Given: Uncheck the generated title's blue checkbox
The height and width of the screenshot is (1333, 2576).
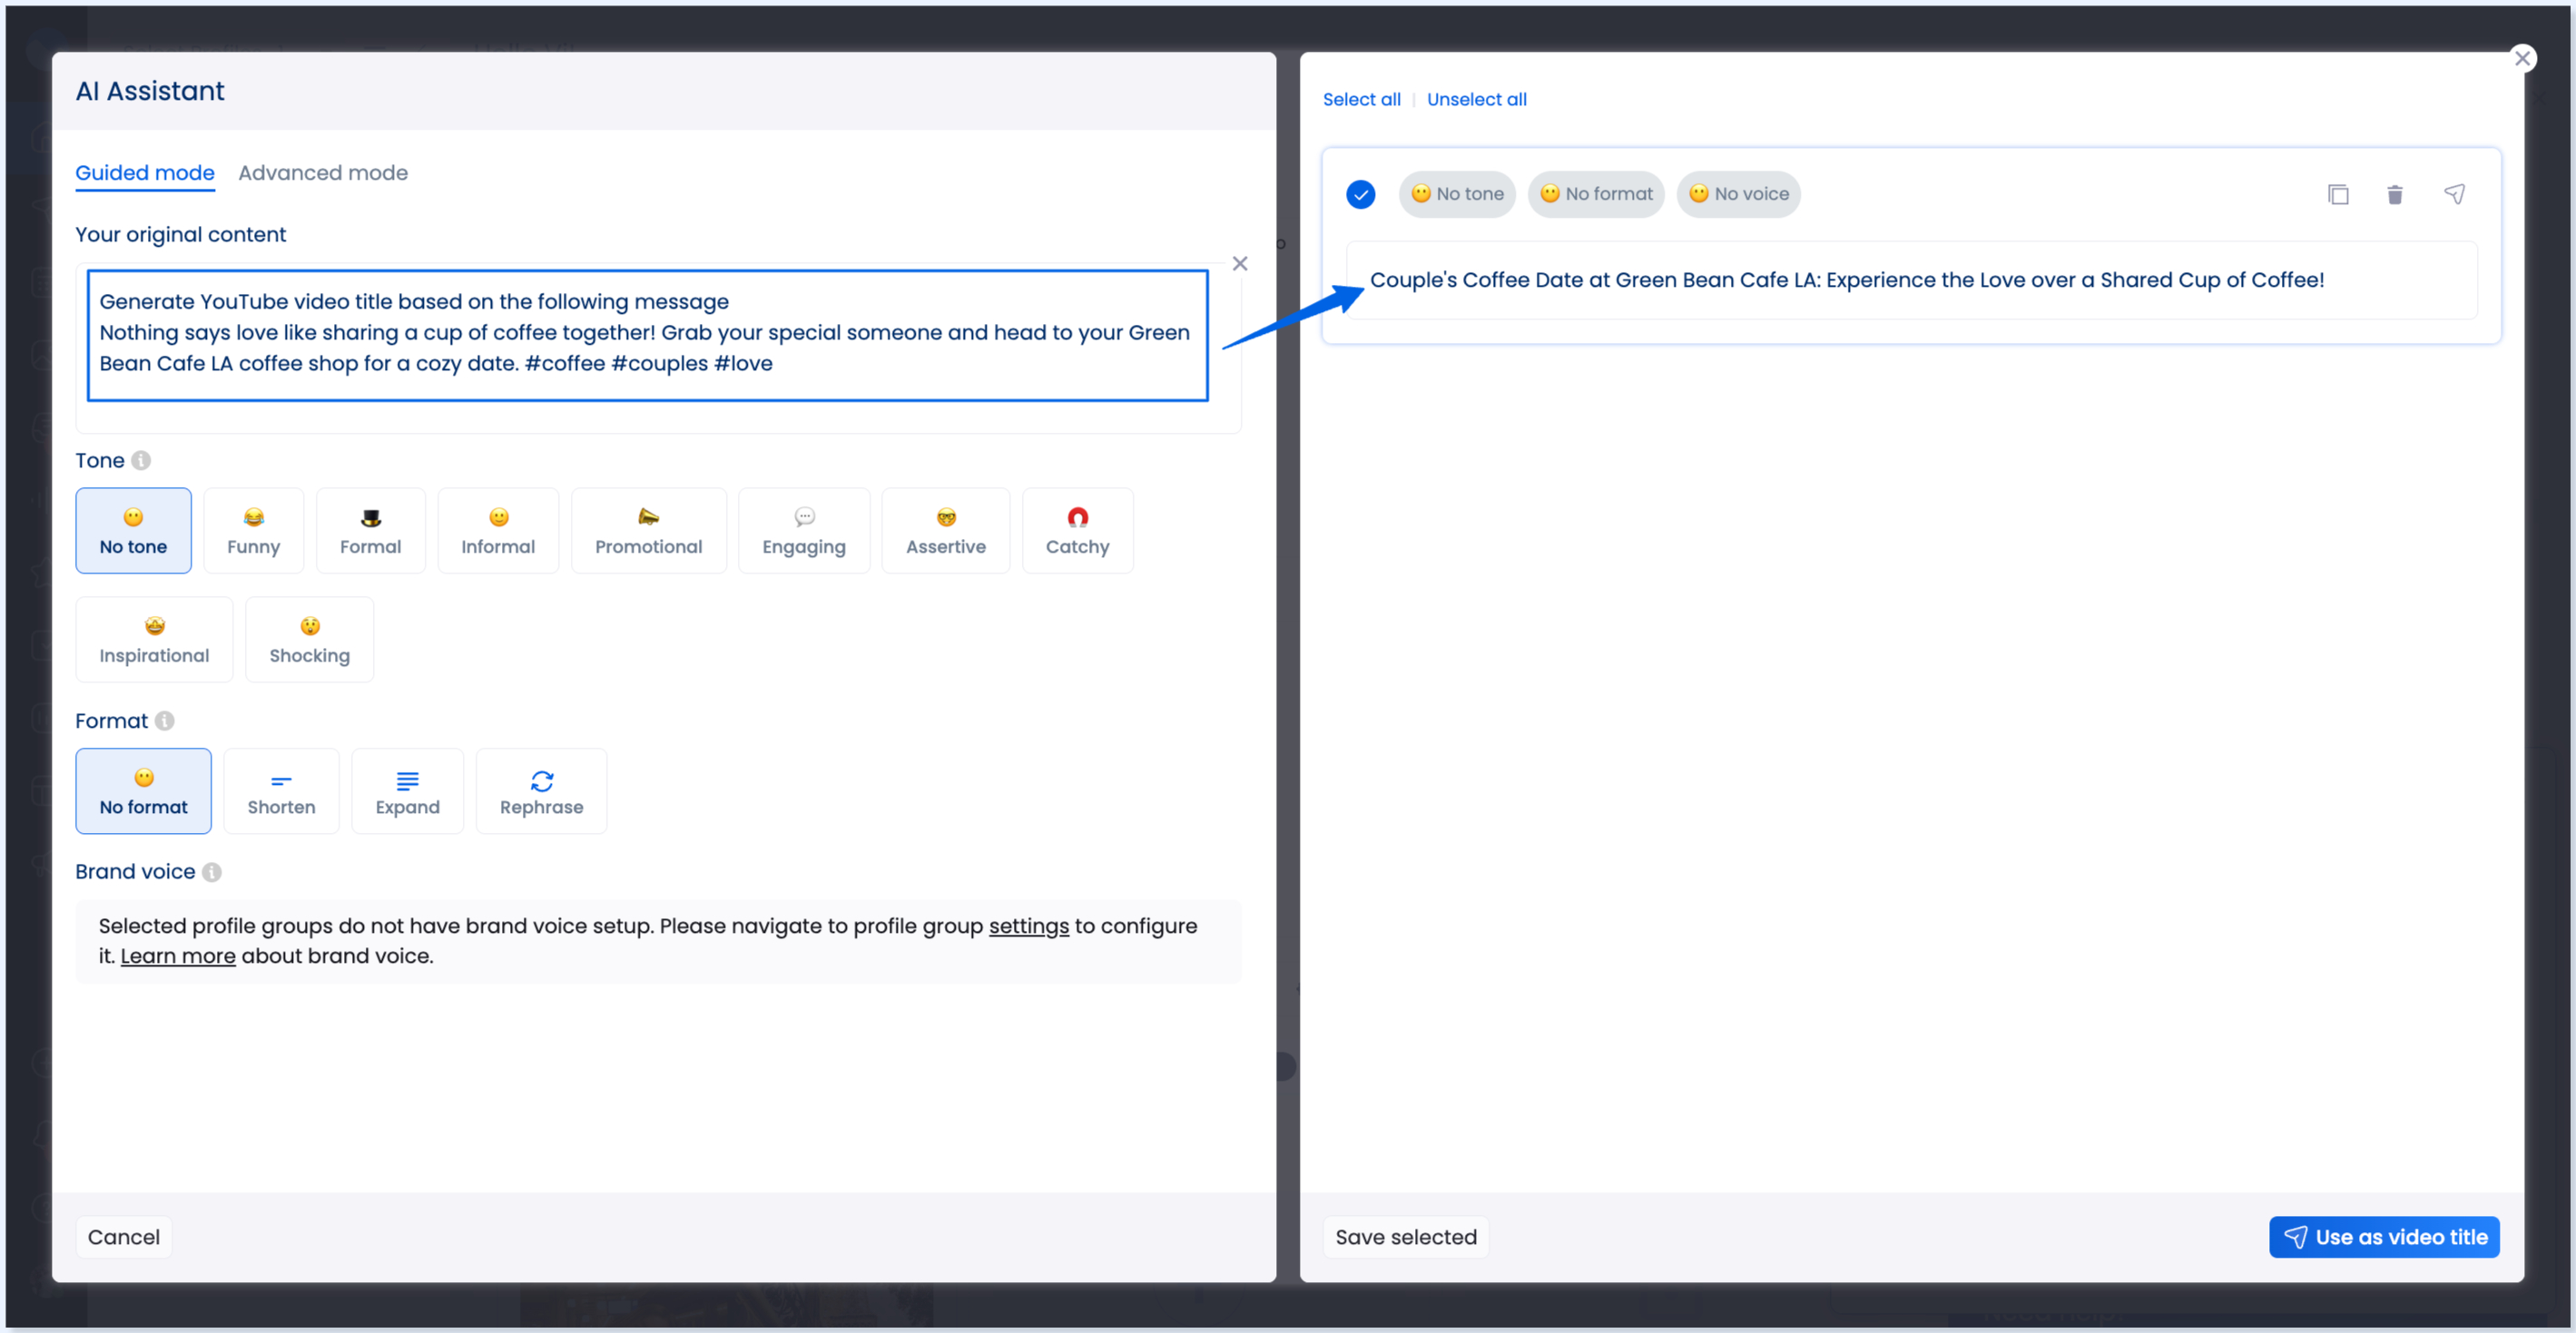Looking at the screenshot, I should click(1360, 194).
